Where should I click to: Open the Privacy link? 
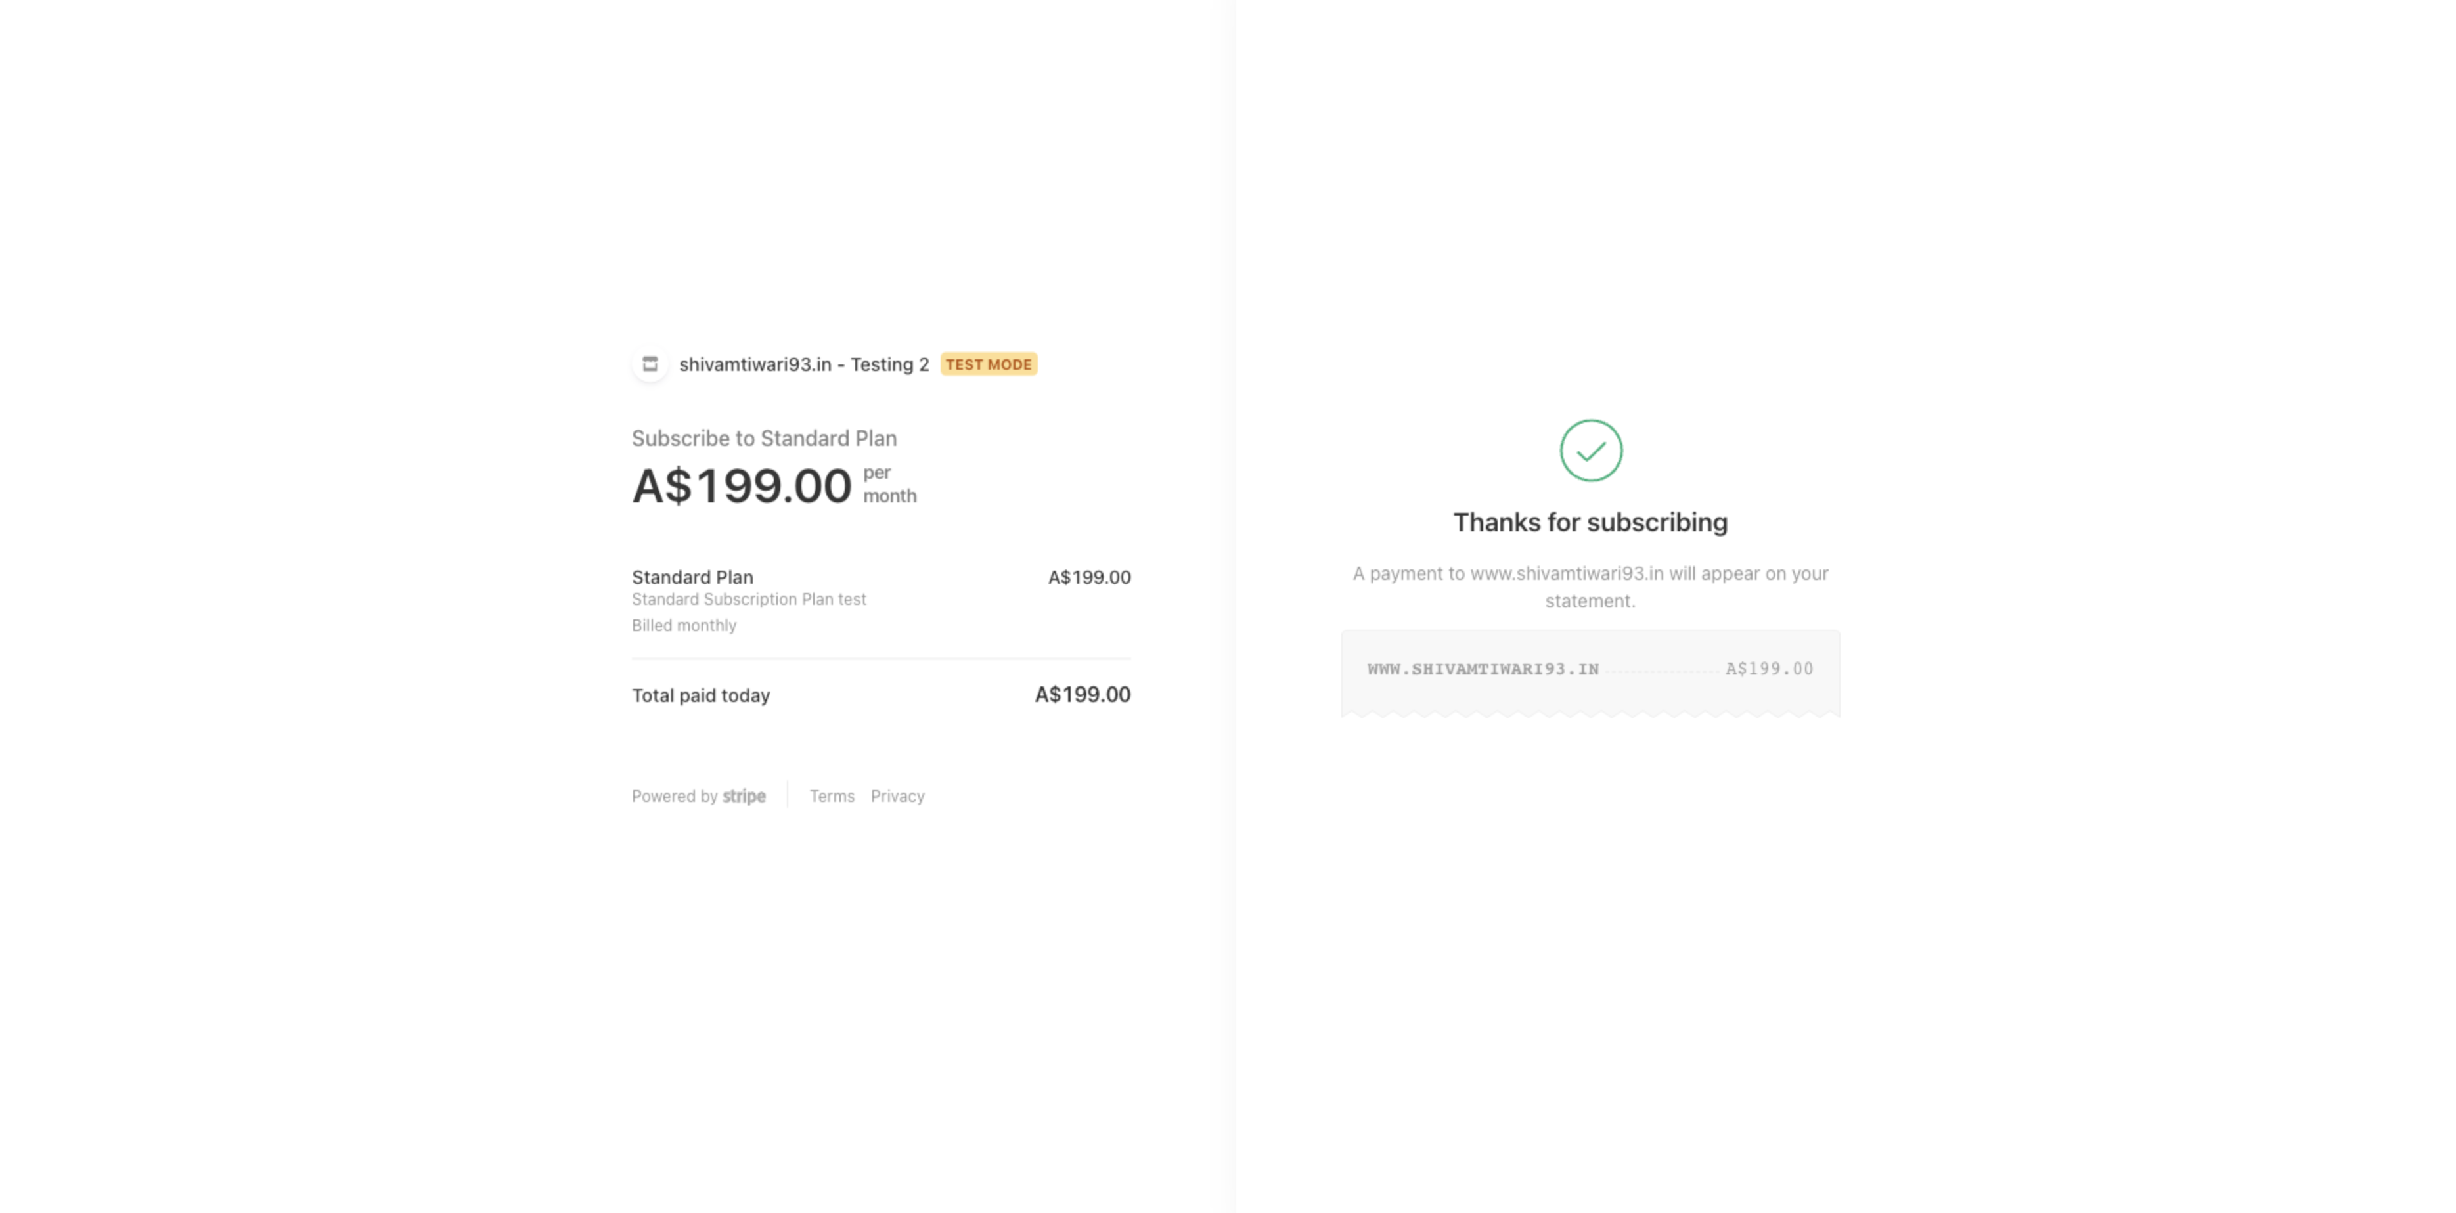897,796
